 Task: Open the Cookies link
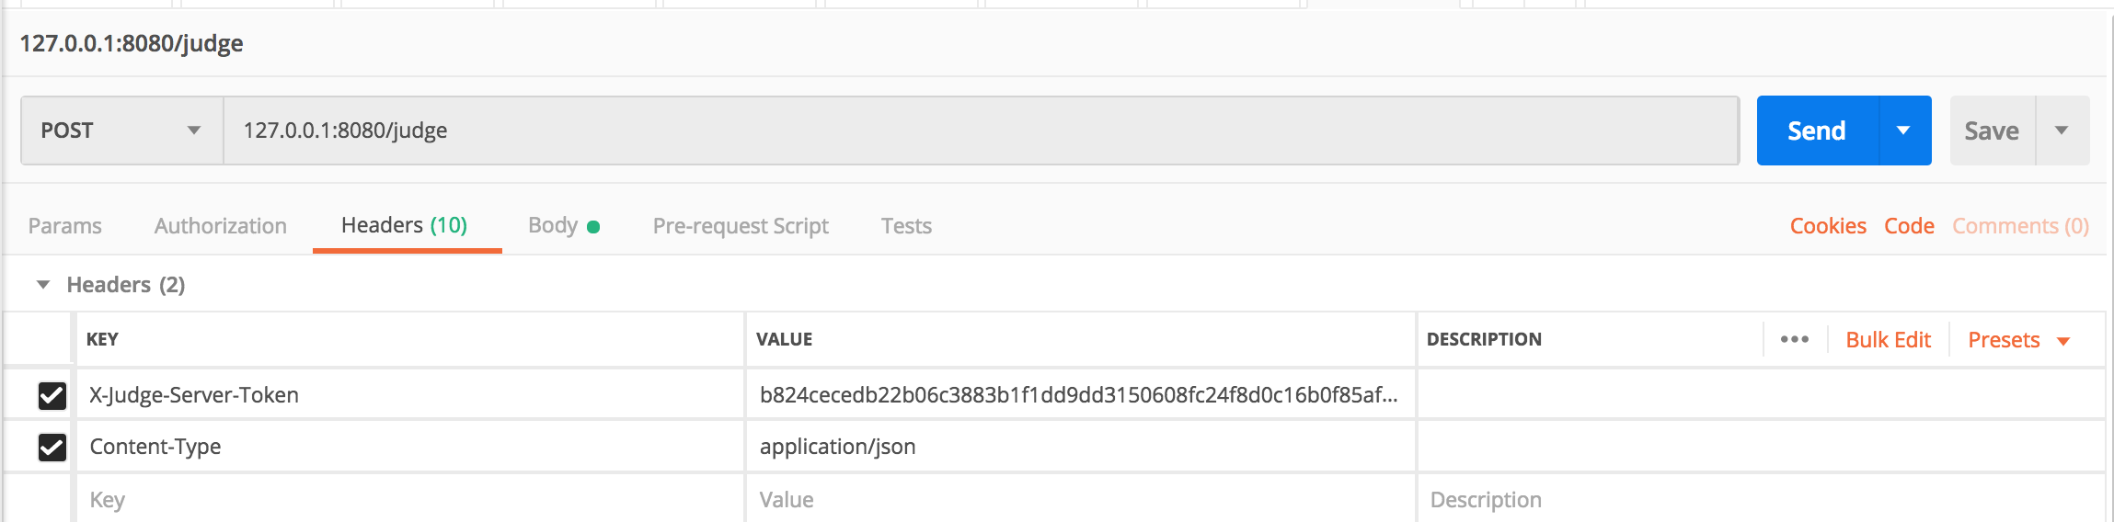tap(1828, 226)
